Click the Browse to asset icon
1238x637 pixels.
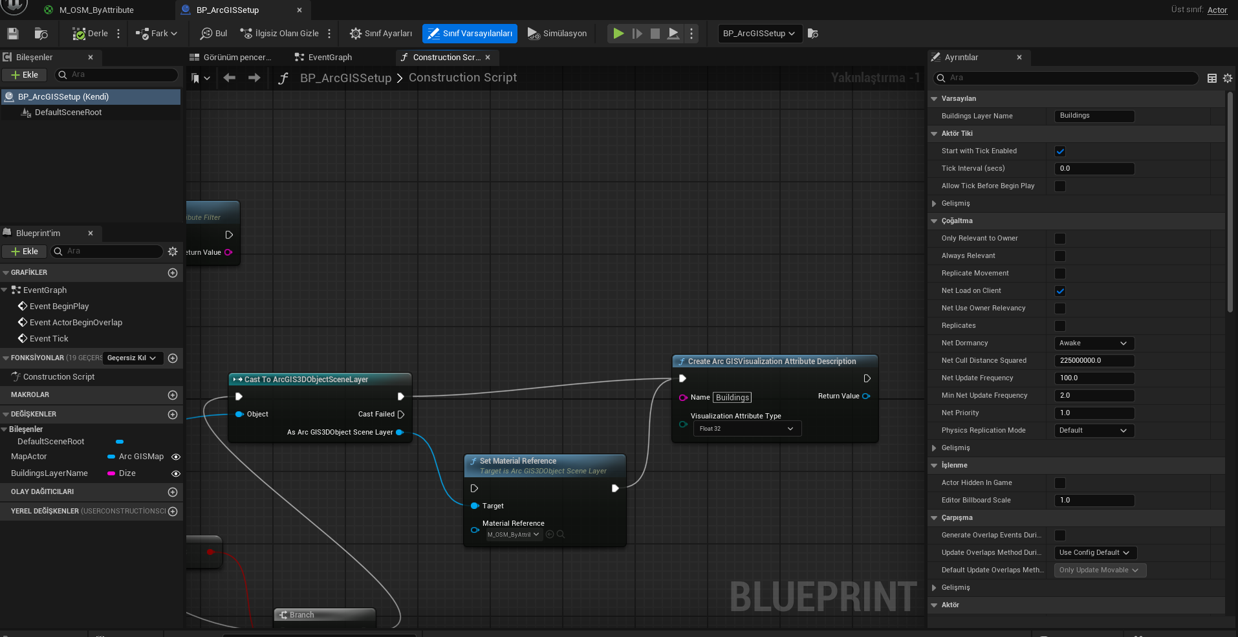(41, 34)
